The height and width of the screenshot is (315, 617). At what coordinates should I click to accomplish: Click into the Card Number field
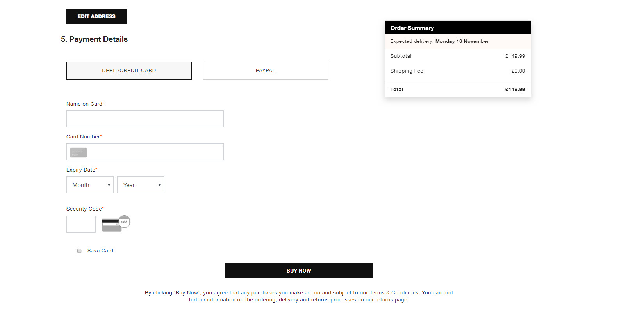[x=154, y=152]
